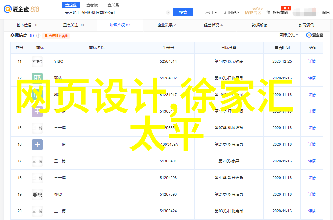
Task: Log out via the 退出 link
Action: pyautogui.click(x=326, y=13)
